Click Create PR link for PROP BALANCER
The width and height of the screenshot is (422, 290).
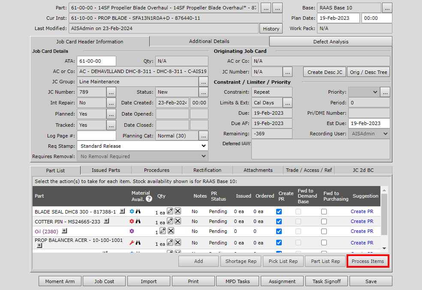click(x=362, y=243)
